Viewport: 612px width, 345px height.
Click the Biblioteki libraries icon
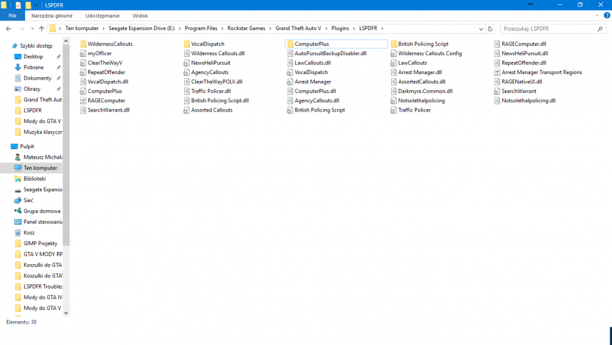click(x=18, y=178)
